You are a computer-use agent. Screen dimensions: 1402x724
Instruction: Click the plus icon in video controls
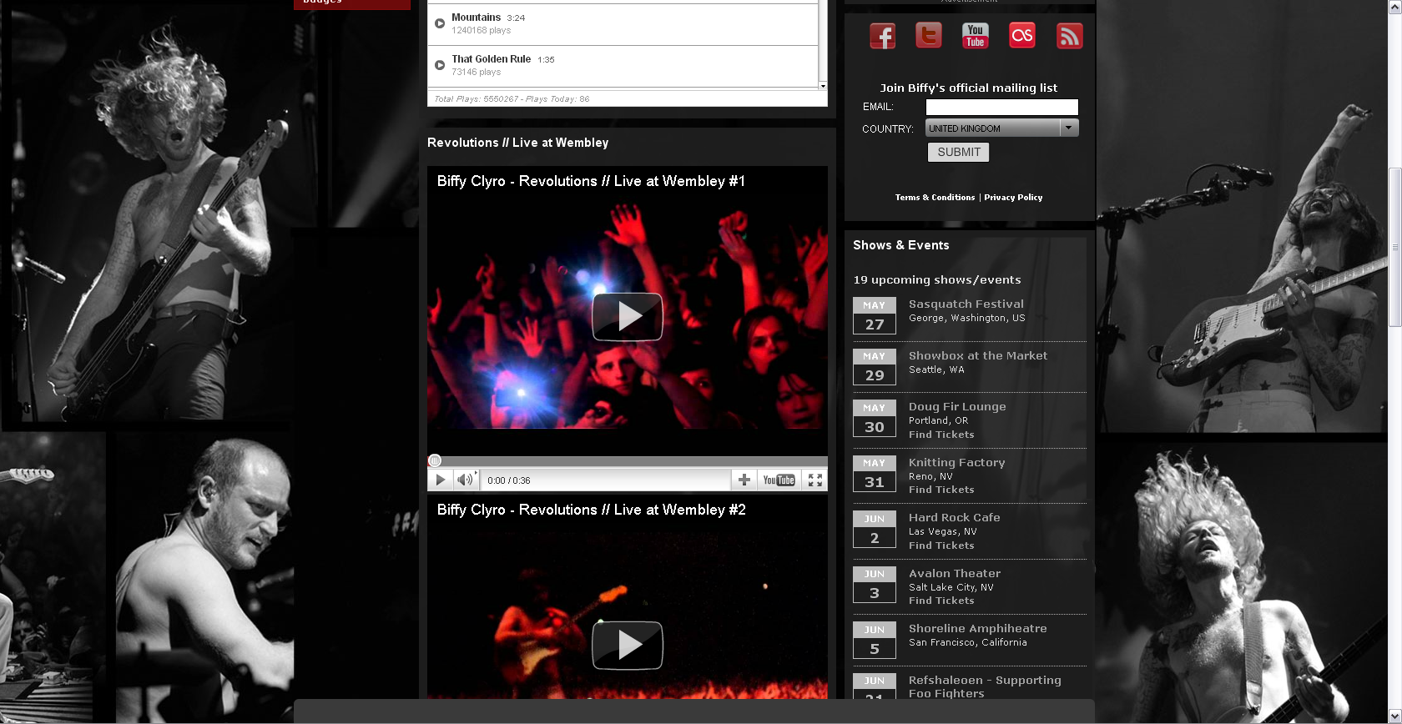744,480
